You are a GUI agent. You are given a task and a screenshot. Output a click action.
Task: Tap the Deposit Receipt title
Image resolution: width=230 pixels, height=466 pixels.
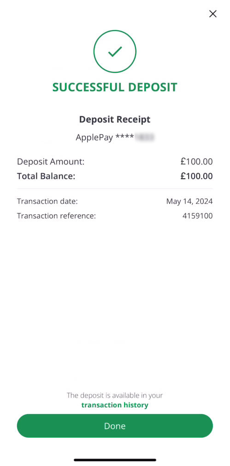(115, 120)
